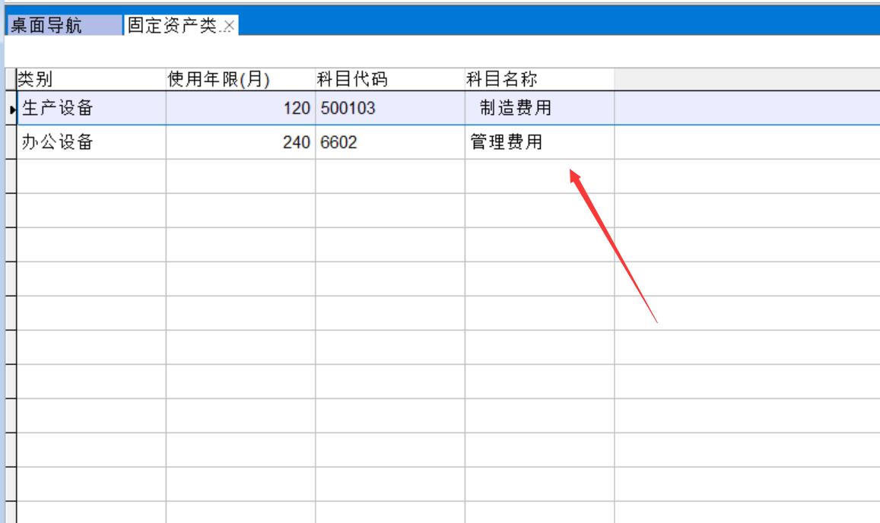880x523 pixels.
Task: Click the 120 months useful life cell
Action: 240,109
